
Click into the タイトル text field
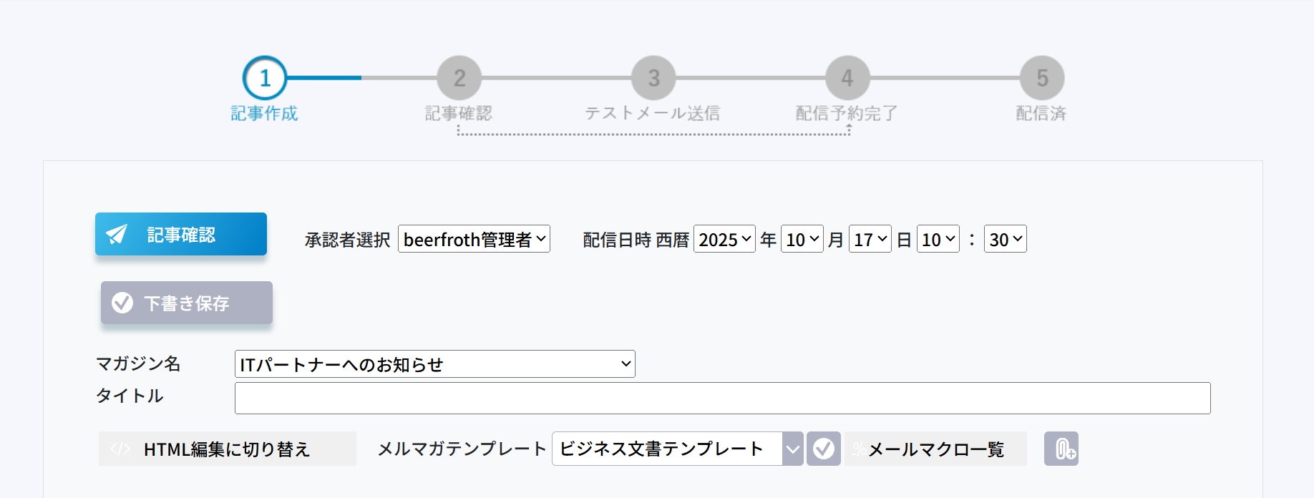[x=722, y=398]
